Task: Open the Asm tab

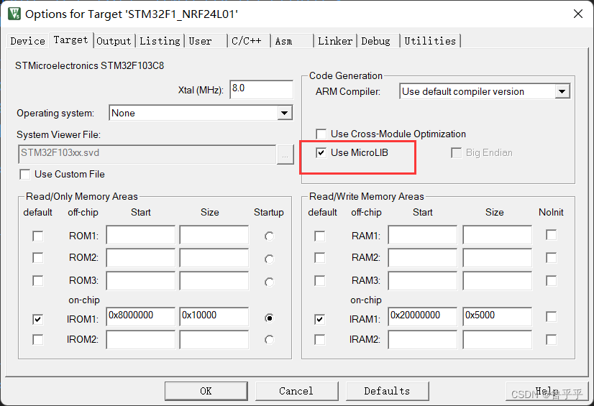Action: [x=292, y=41]
